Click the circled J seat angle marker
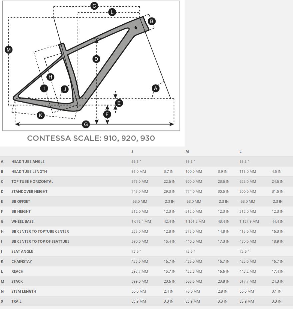Image resolution: width=293 pixels, height=309 pixels. click(65, 89)
